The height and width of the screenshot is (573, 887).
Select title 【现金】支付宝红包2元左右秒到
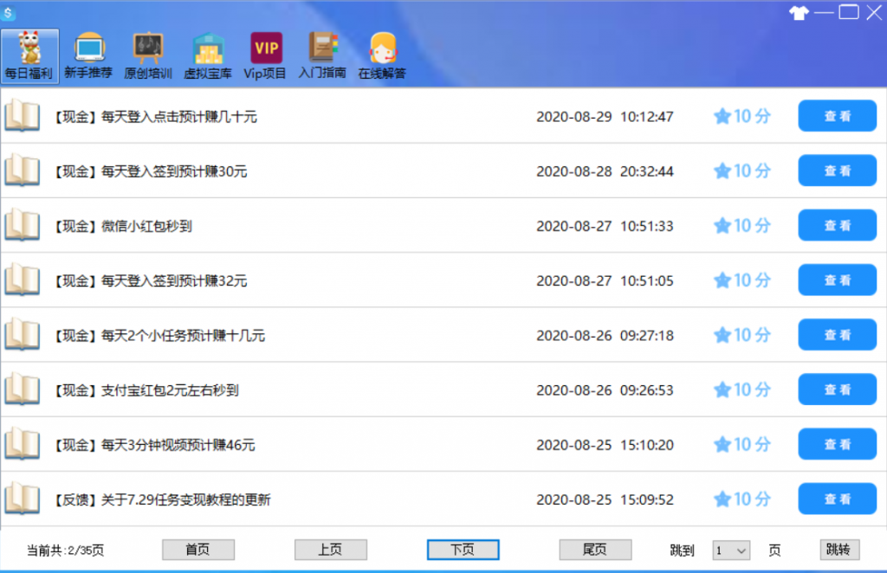tap(146, 390)
